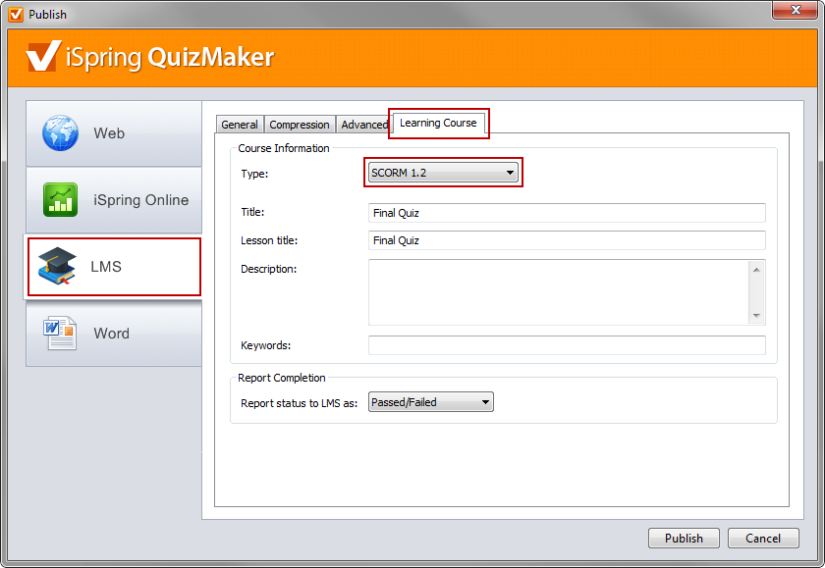Expand the Passed/Failed report status dropdown
This screenshot has height=568, width=825.
coord(431,402)
